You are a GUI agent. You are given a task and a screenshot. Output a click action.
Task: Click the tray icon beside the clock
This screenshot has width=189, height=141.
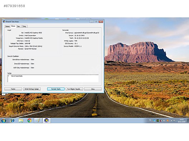pyautogui.click(x=174, y=120)
